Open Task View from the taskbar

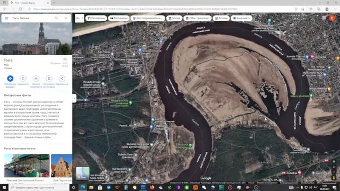pyautogui.click(x=74, y=187)
